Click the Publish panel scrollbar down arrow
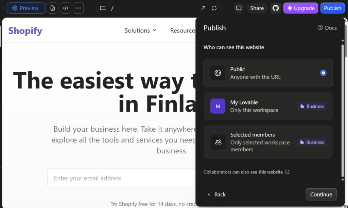This screenshot has width=348, height=208. 343,179
